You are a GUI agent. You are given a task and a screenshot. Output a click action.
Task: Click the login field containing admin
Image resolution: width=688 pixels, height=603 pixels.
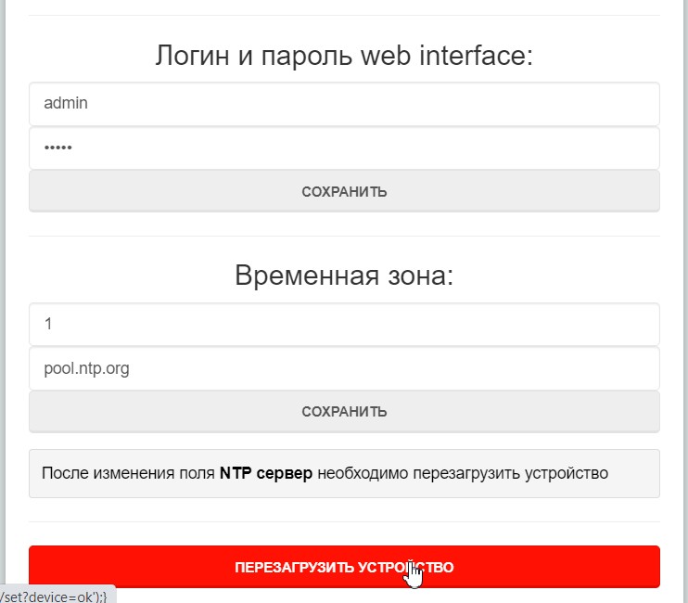[343, 104]
